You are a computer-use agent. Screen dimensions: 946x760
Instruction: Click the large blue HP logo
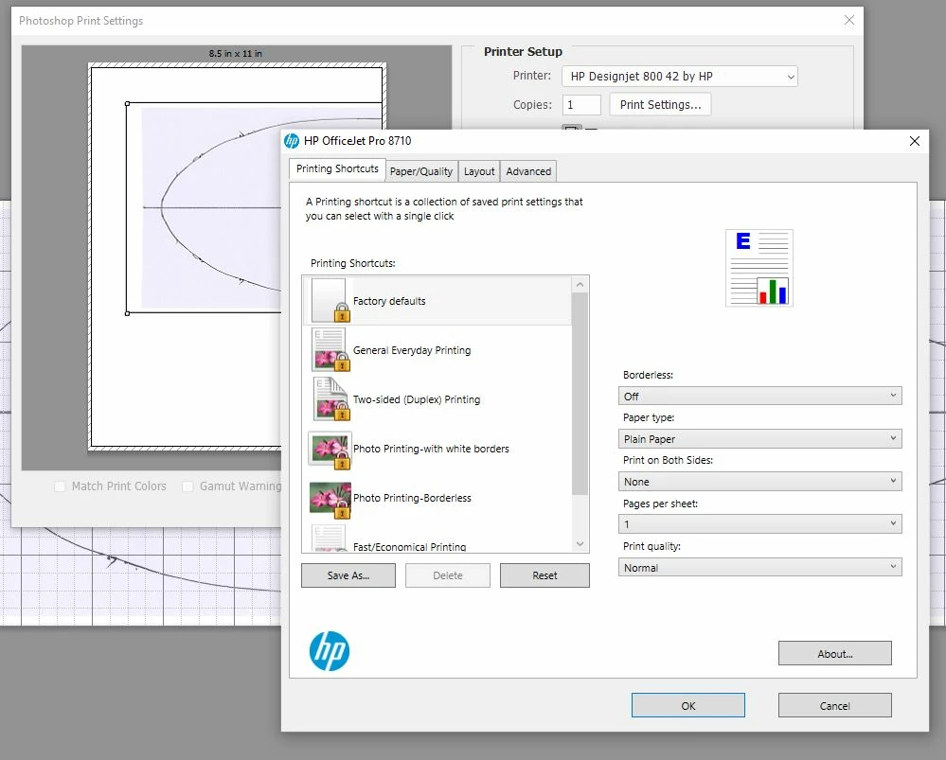pyautogui.click(x=330, y=651)
